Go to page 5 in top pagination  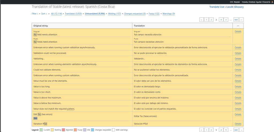coord(226,20)
